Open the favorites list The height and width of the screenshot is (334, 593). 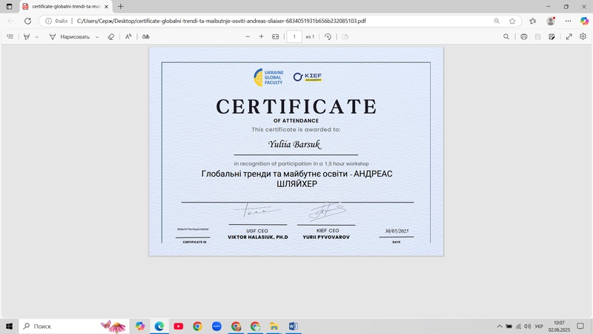tap(532, 22)
